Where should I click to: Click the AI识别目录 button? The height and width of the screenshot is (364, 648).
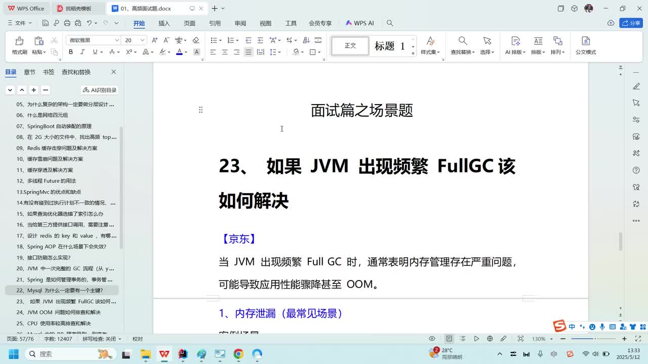[100, 90]
